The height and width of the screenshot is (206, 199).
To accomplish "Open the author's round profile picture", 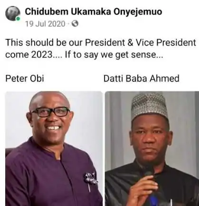I will [x=13, y=14].
